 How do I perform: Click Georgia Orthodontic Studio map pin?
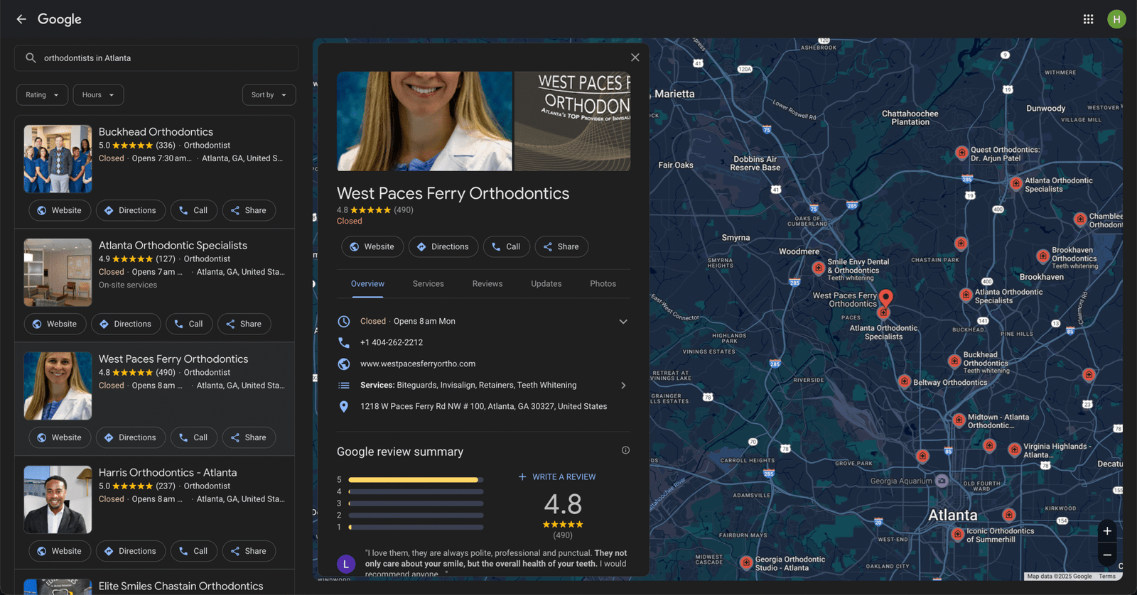click(745, 562)
